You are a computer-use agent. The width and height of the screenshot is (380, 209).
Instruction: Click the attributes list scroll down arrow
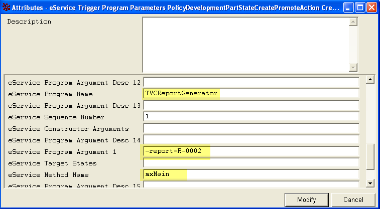pos(370,183)
